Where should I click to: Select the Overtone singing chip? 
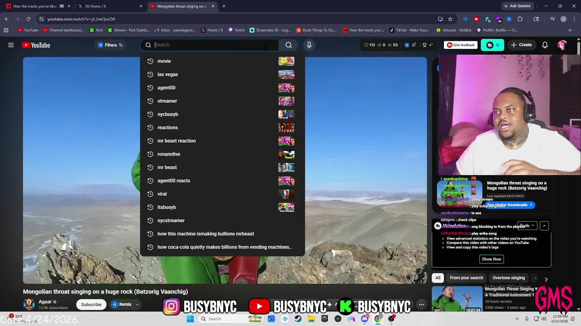point(508,278)
